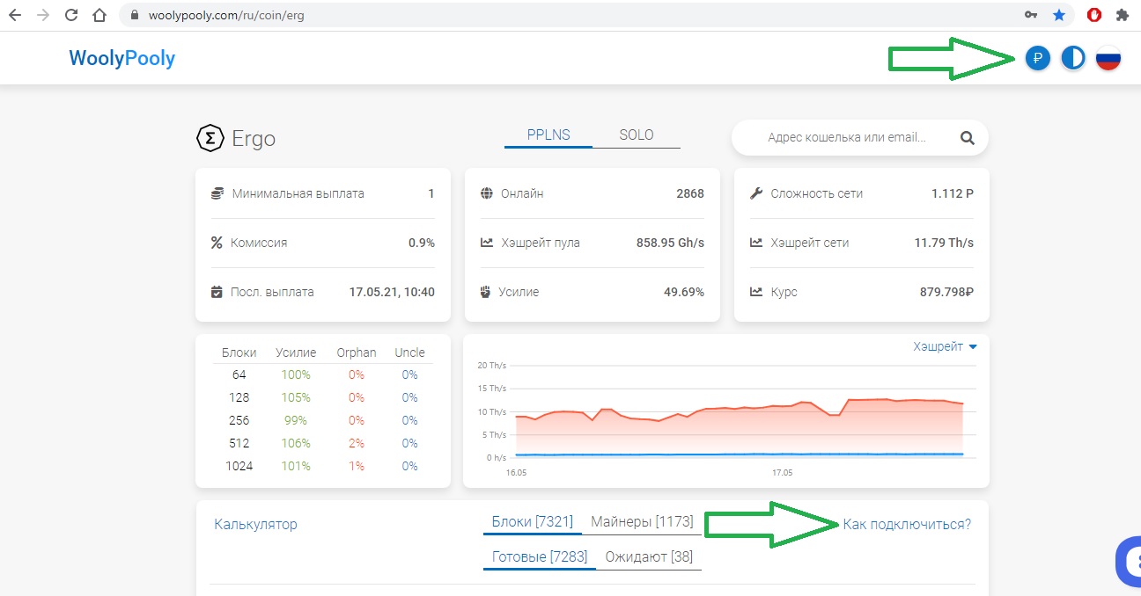Switch to PPLNS mining mode
This screenshot has height=596, width=1141.
548,135
